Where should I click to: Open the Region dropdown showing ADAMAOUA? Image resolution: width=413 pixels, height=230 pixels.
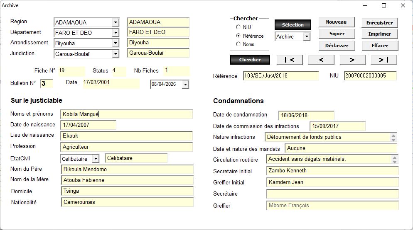coord(115,22)
